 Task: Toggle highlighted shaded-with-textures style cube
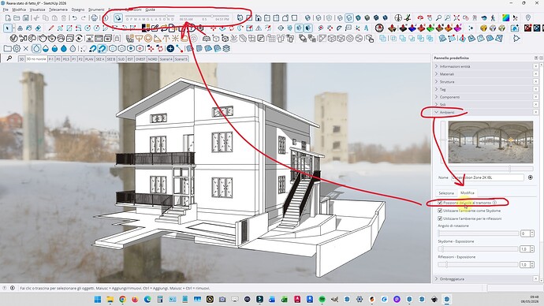tap(349, 17)
